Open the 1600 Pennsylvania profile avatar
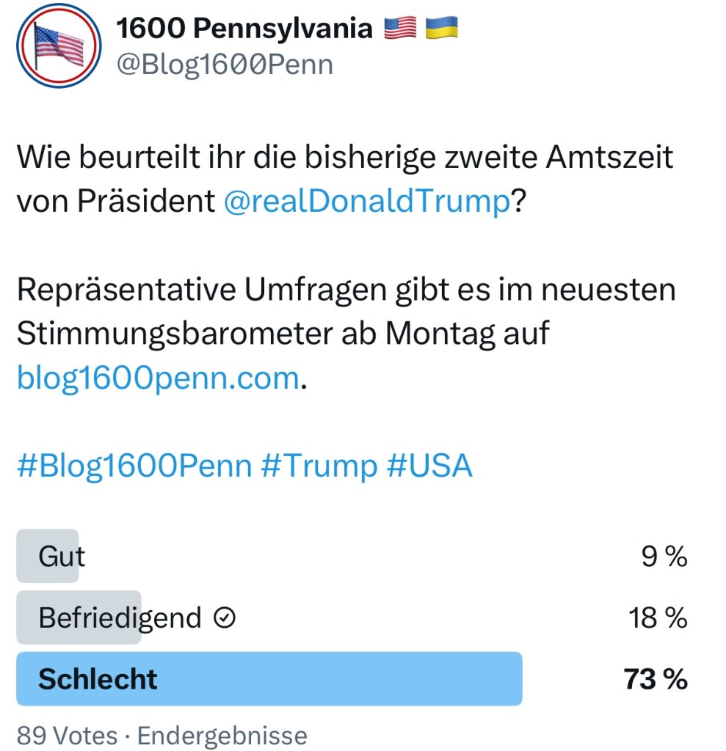 point(59,45)
